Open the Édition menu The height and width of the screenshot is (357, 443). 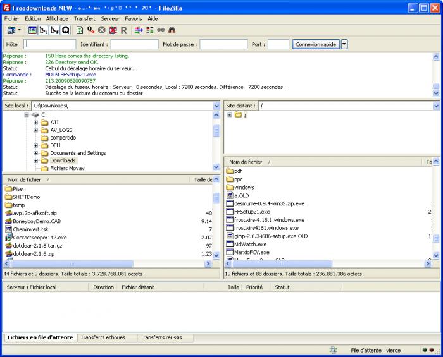tap(32, 18)
